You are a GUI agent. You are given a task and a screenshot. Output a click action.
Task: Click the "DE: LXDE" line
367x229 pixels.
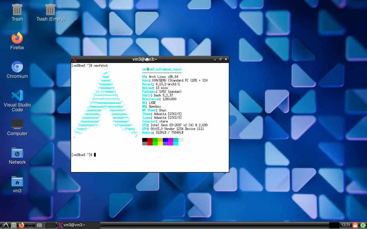click(x=149, y=103)
